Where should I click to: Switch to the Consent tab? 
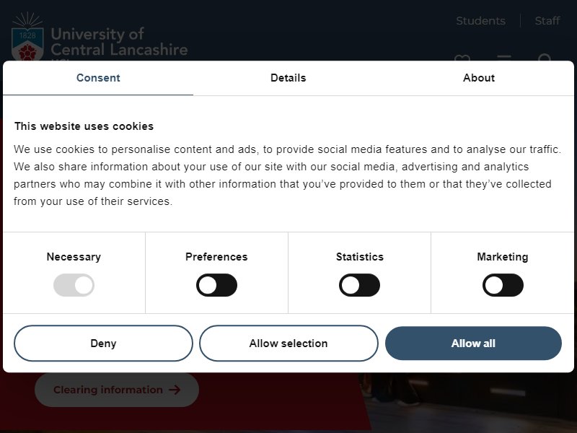point(98,78)
